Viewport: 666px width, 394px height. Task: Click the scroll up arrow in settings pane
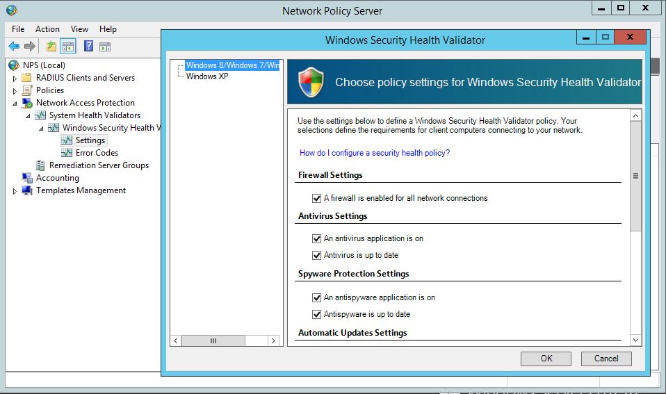(635, 115)
